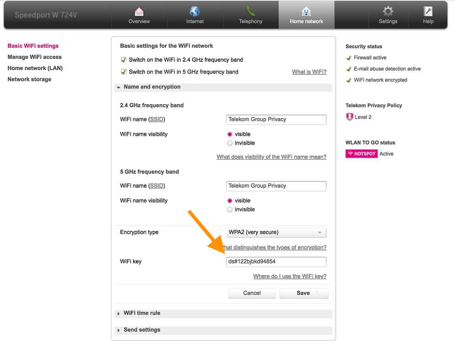Select invisible for the 5 GHz WiFi name
Image resolution: width=455 pixels, height=341 pixels.
(230, 209)
